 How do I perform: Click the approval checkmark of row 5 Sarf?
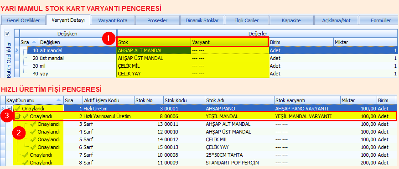point(33,139)
